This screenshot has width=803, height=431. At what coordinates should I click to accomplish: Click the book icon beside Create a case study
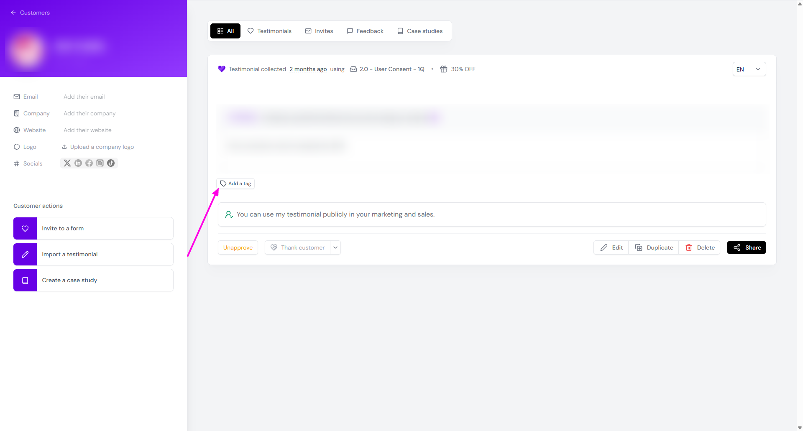point(25,280)
